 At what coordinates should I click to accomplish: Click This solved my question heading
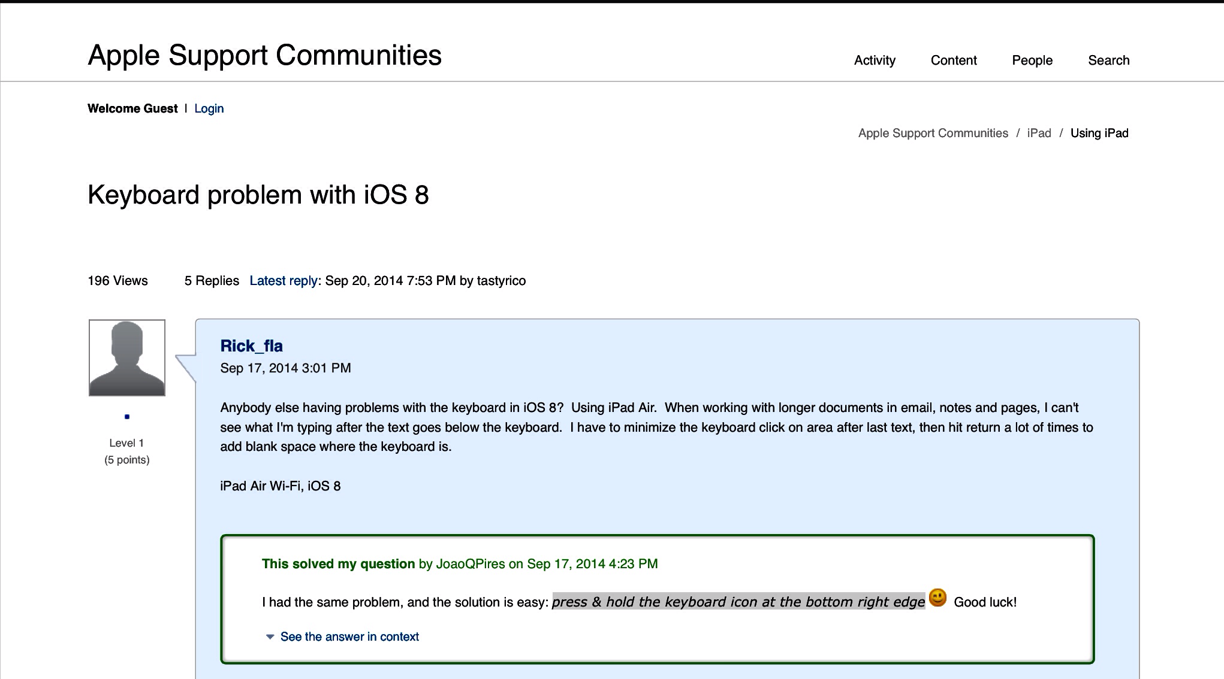pos(338,564)
